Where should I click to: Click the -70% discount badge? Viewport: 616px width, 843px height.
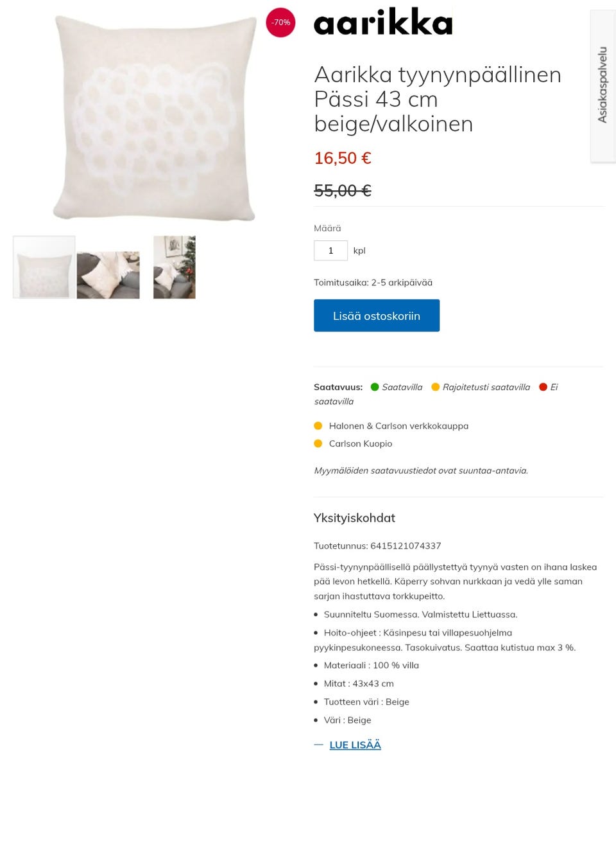coord(280,22)
